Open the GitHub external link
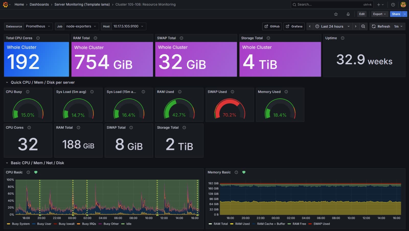This screenshot has height=231, width=409. coord(272,26)
